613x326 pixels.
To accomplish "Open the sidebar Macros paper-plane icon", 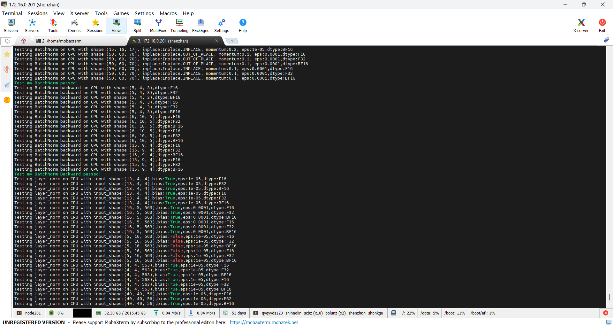I will click(7, 85).
